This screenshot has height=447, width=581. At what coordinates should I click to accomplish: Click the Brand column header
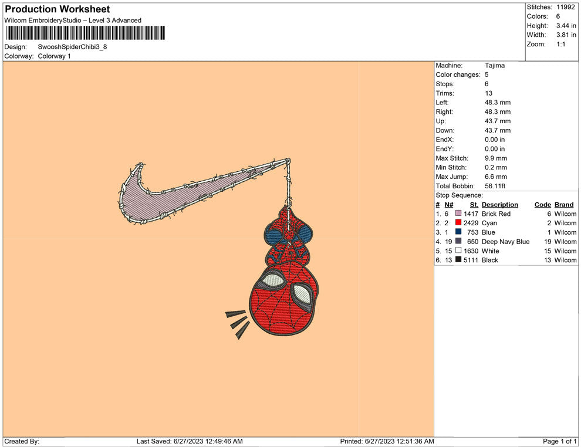click(563, 205)
